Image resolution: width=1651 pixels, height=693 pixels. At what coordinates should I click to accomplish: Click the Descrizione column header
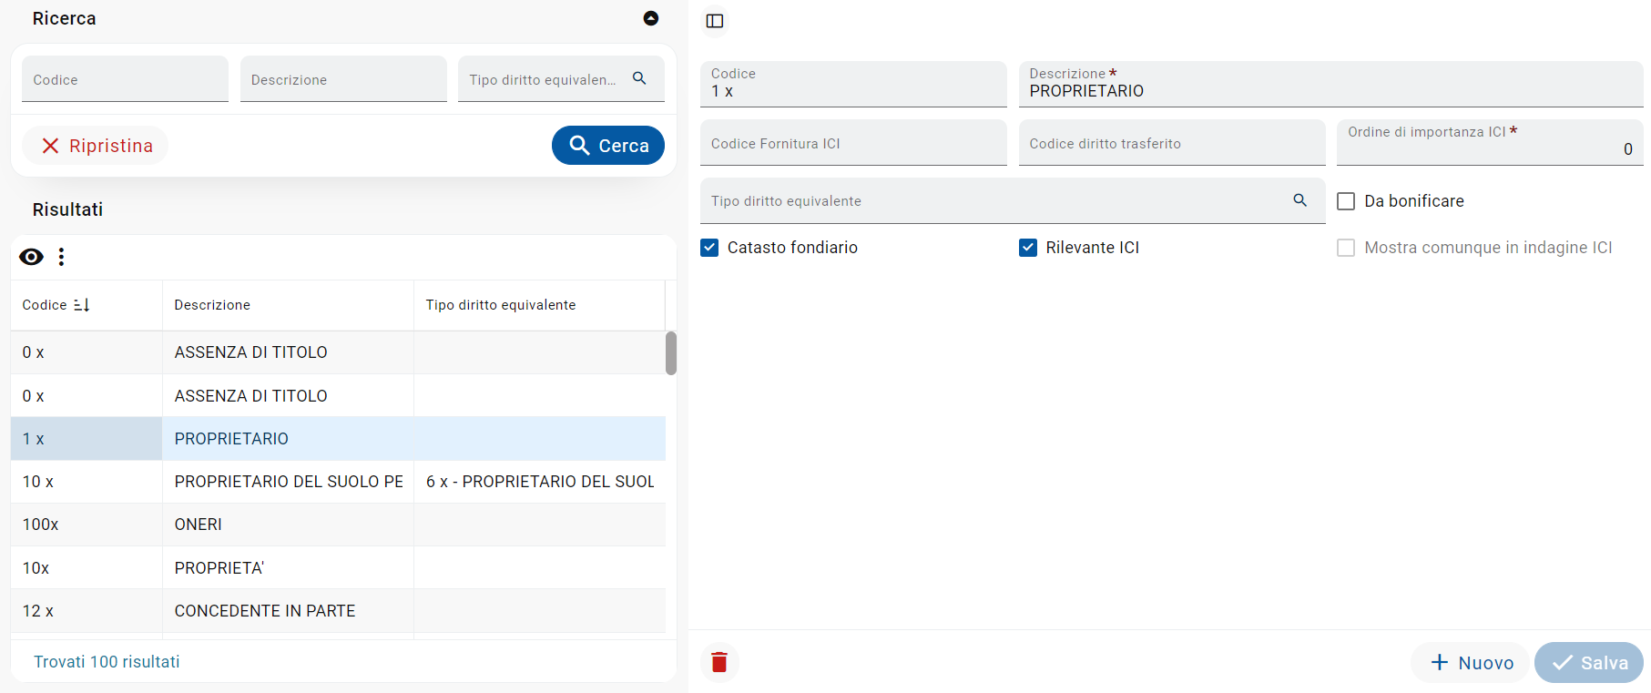(212, 305)
